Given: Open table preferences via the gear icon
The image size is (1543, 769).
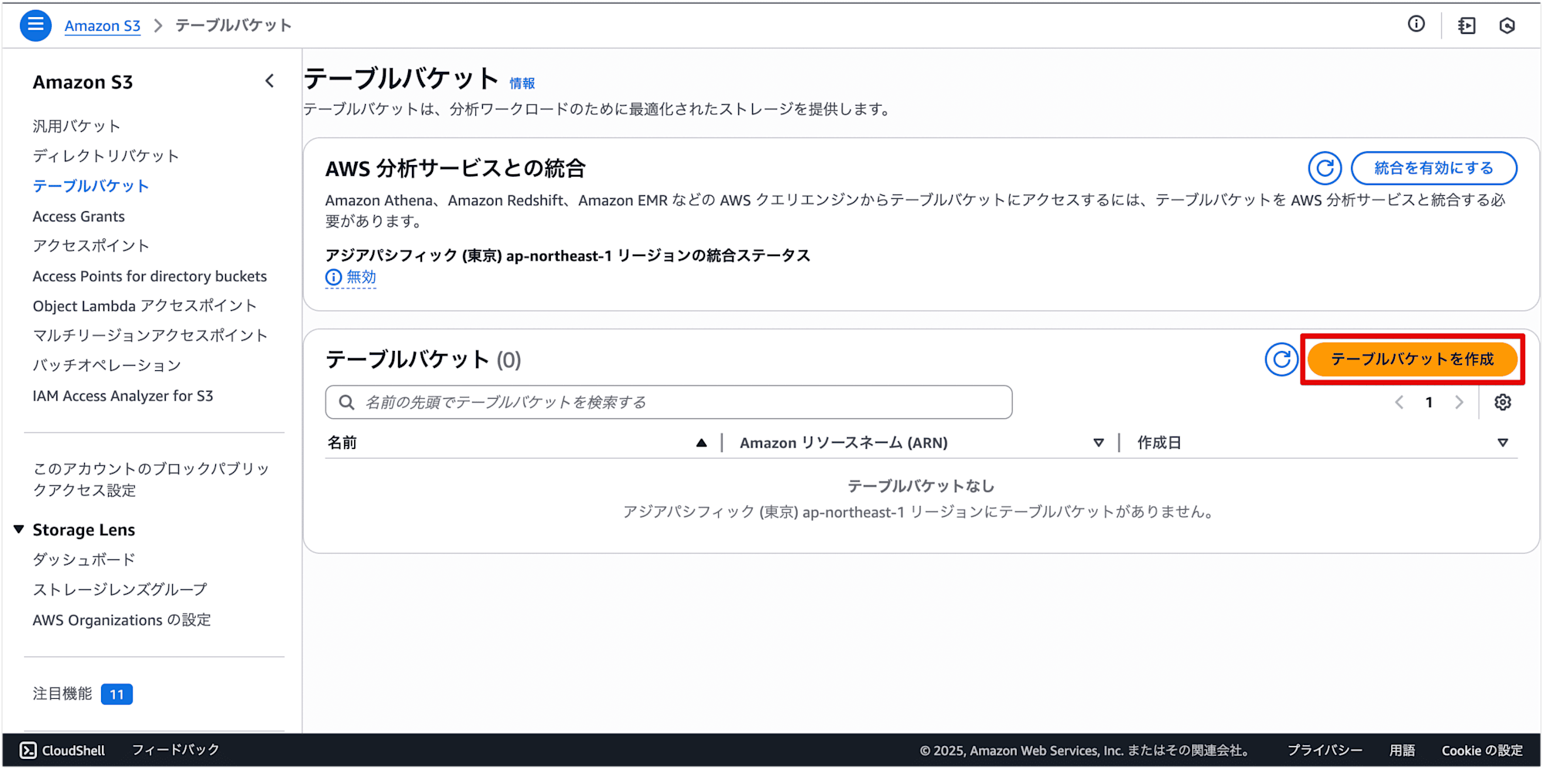Looking at the screenshot, I should tap(1503, 402).
